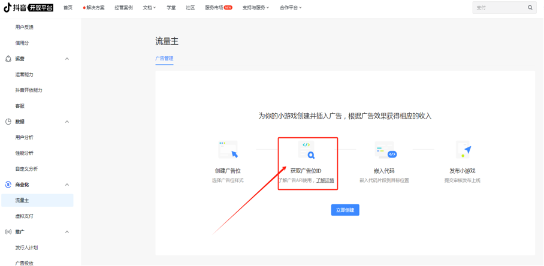This screenshot has height=266, width=544.
Task: Open 首页 in the top navigation
Action: point(68,8)
